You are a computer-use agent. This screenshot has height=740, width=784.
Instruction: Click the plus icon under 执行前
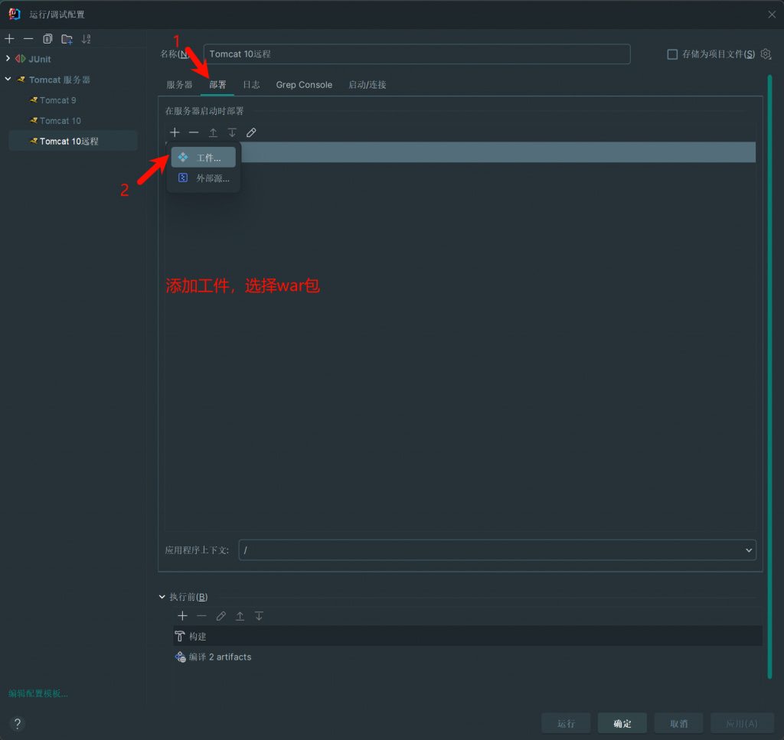[182, 616]
